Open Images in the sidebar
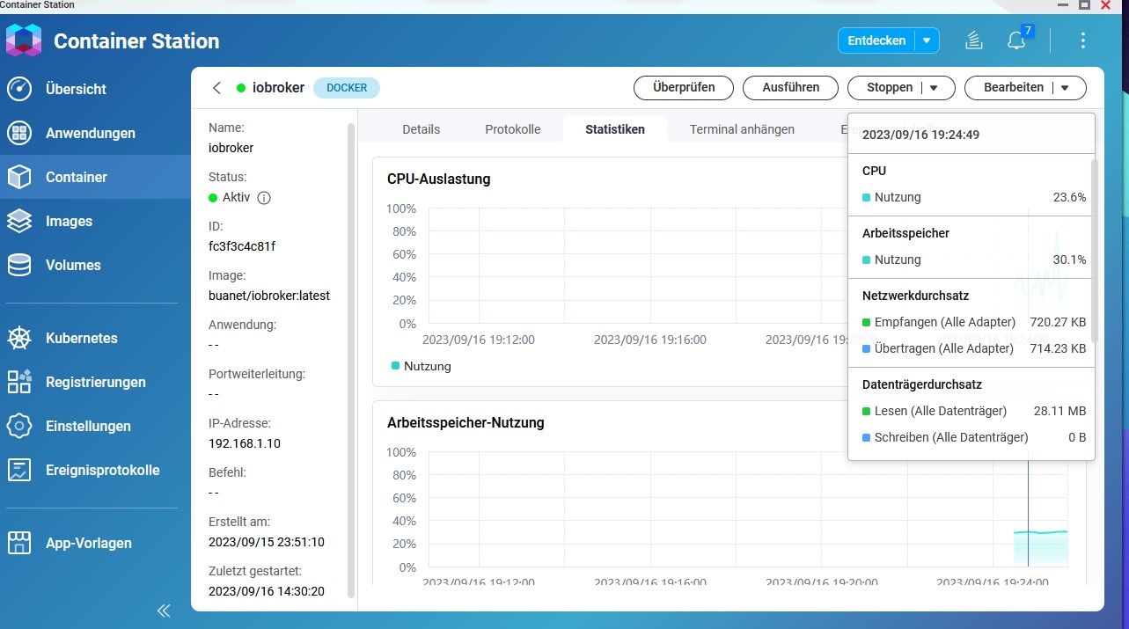1129x629 pixels. click(95, 221)
